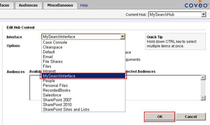Select Files option in dropdown
The image size is (210, 125).
(x=83, y=66)
